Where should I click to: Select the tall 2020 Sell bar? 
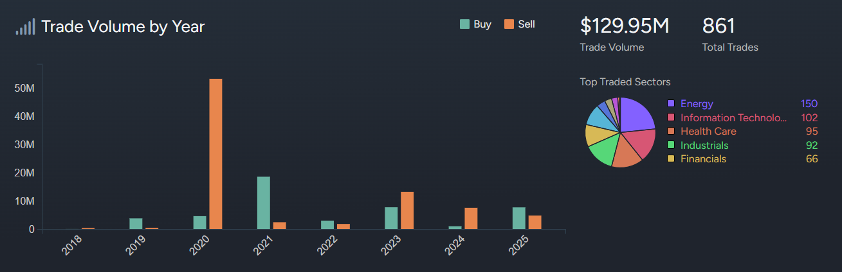click(215, 154)
